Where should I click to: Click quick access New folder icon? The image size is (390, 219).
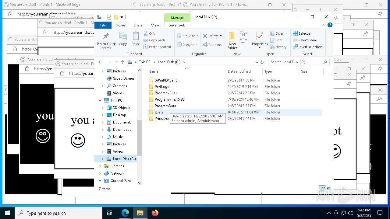[116, 17]
